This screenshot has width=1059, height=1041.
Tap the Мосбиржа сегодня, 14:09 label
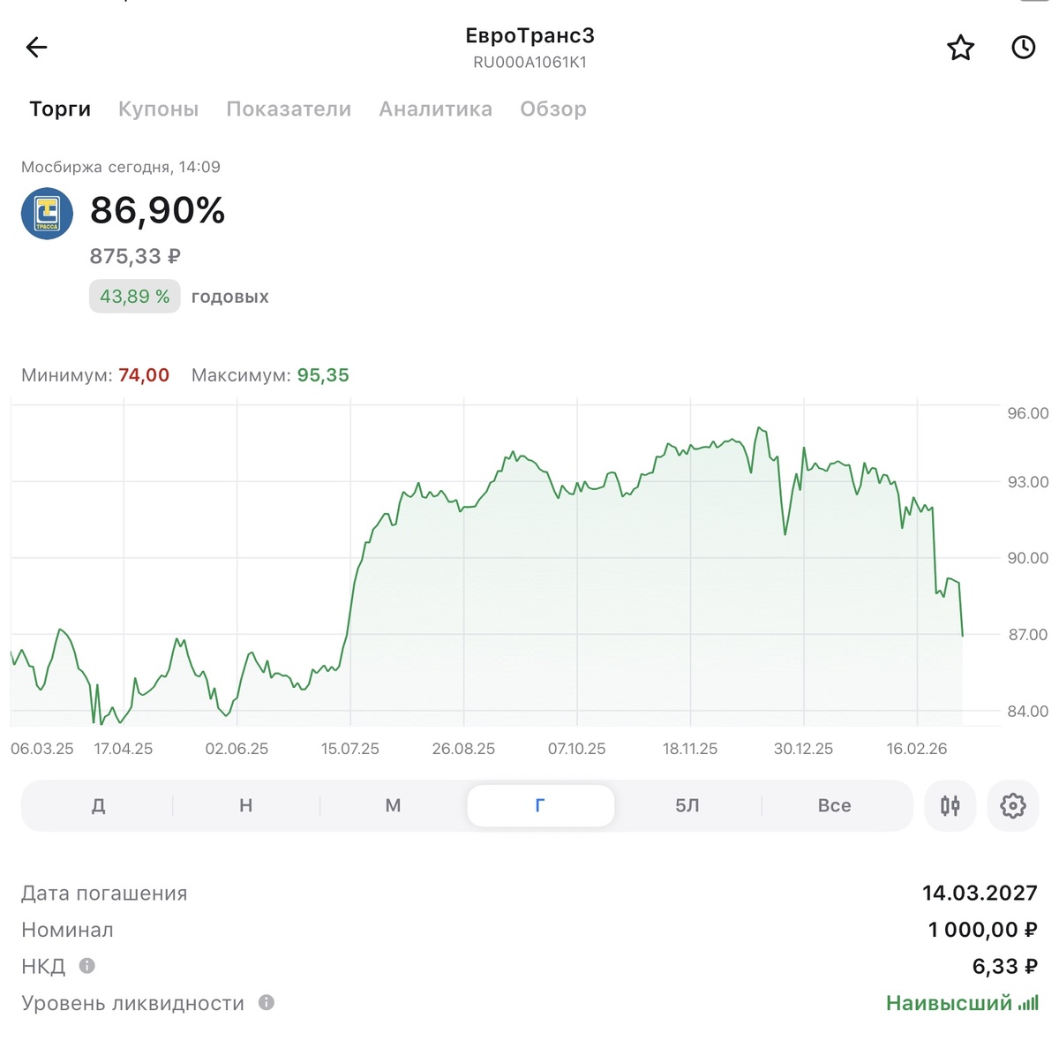121,167
